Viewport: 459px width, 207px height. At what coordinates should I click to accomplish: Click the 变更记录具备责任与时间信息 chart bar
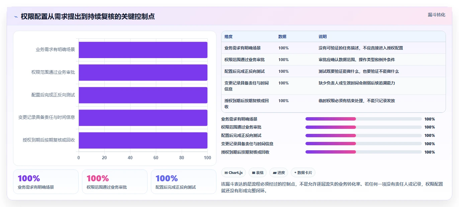click(143, 118)
